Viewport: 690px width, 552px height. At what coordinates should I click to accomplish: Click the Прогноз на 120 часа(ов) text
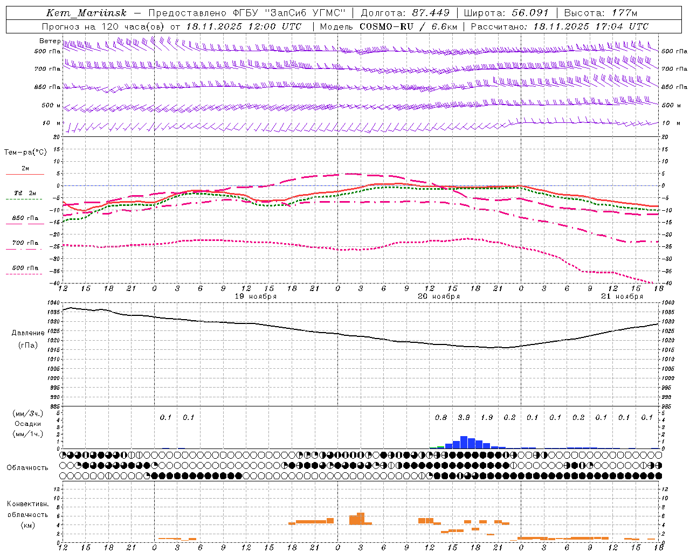point(103,26)
